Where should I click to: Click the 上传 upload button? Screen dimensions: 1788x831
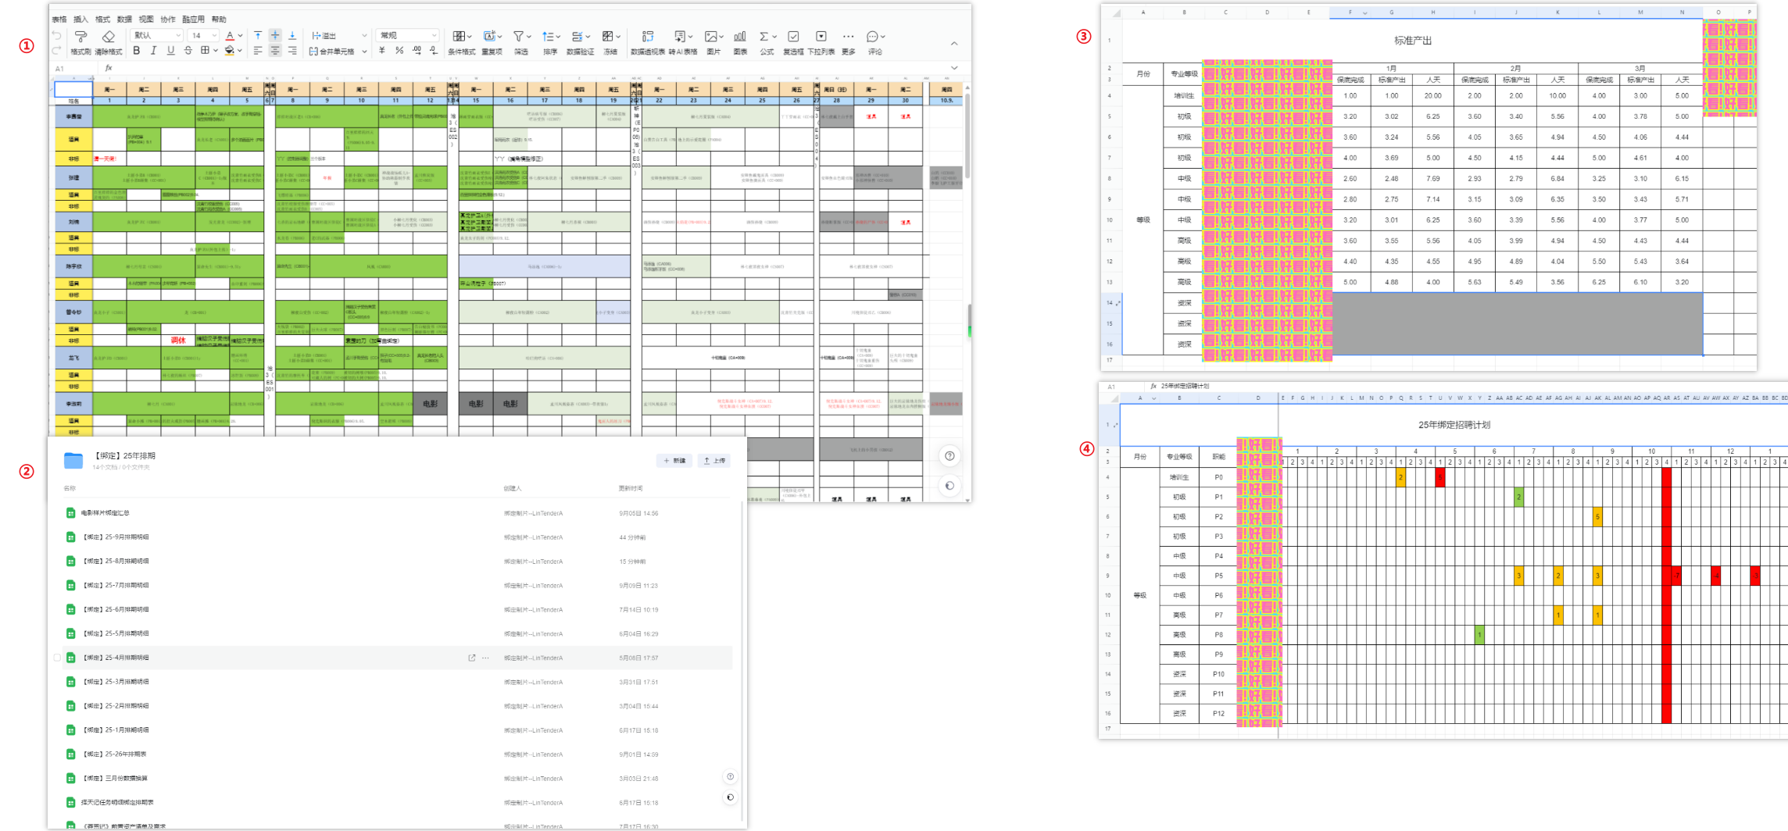click(x=714, y=461)
